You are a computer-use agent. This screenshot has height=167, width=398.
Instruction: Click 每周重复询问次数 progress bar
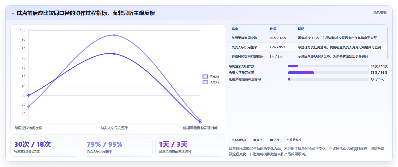(x=328, y=66)
